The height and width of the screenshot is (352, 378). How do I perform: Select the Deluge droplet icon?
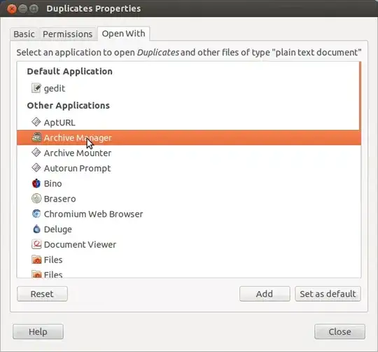(36, 229)
